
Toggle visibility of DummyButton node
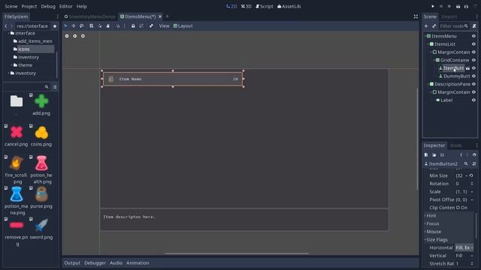(473, 76)
